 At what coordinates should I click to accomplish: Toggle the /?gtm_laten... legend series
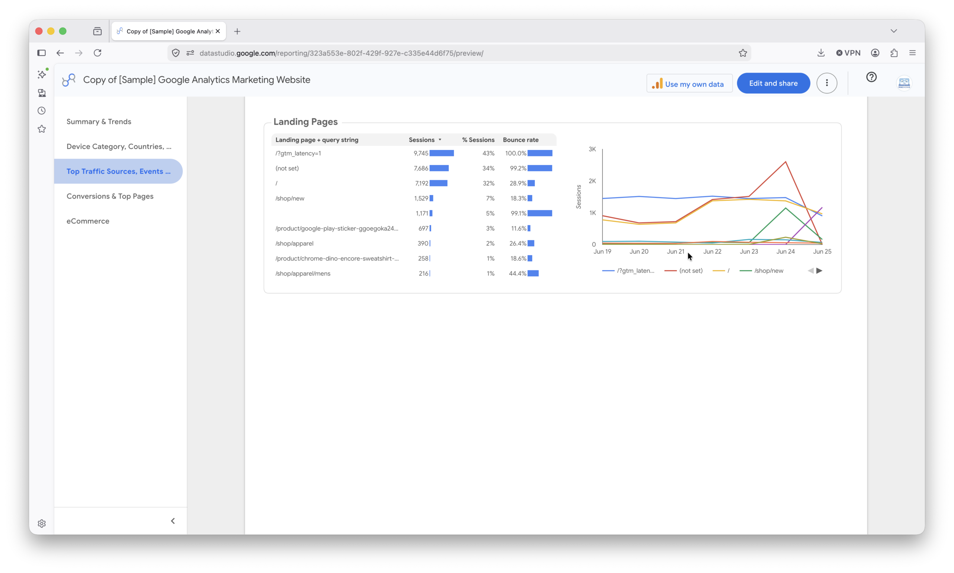[628, 271]
